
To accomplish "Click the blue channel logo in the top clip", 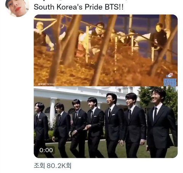I will 170,82.
